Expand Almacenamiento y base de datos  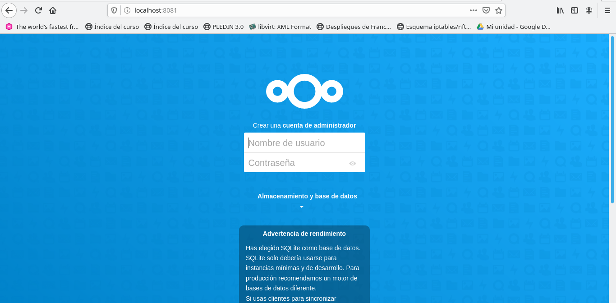pos(307,196)
